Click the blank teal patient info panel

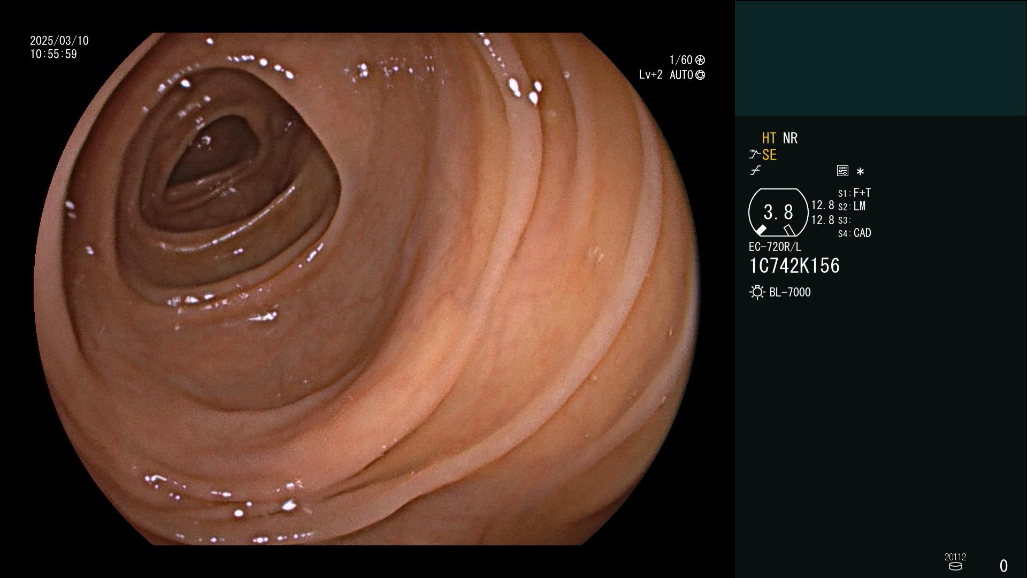tap(880, 58)
